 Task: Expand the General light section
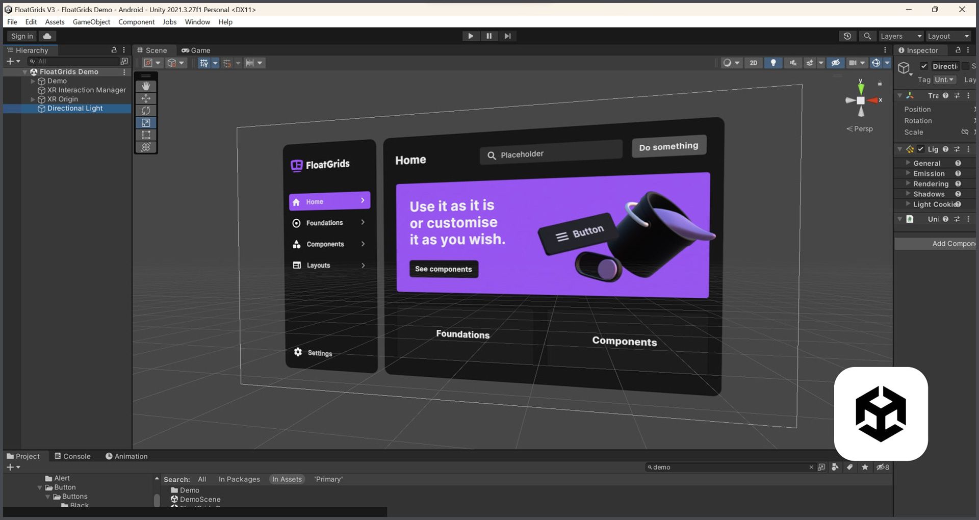point(908,163)
